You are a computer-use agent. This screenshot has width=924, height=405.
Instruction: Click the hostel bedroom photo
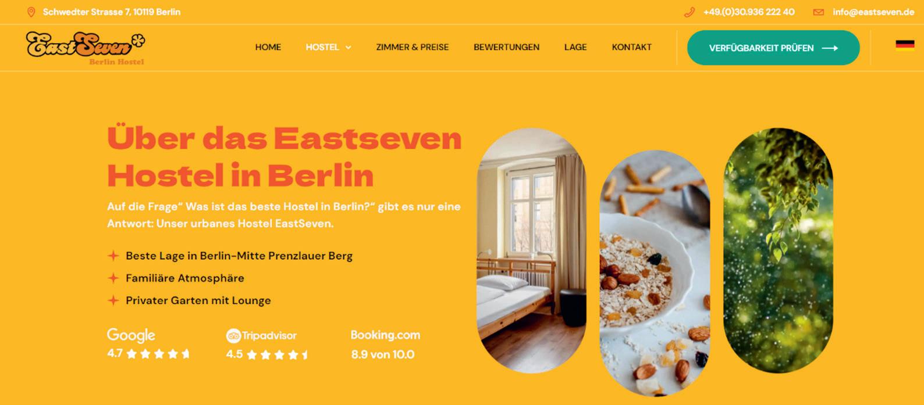532,250
